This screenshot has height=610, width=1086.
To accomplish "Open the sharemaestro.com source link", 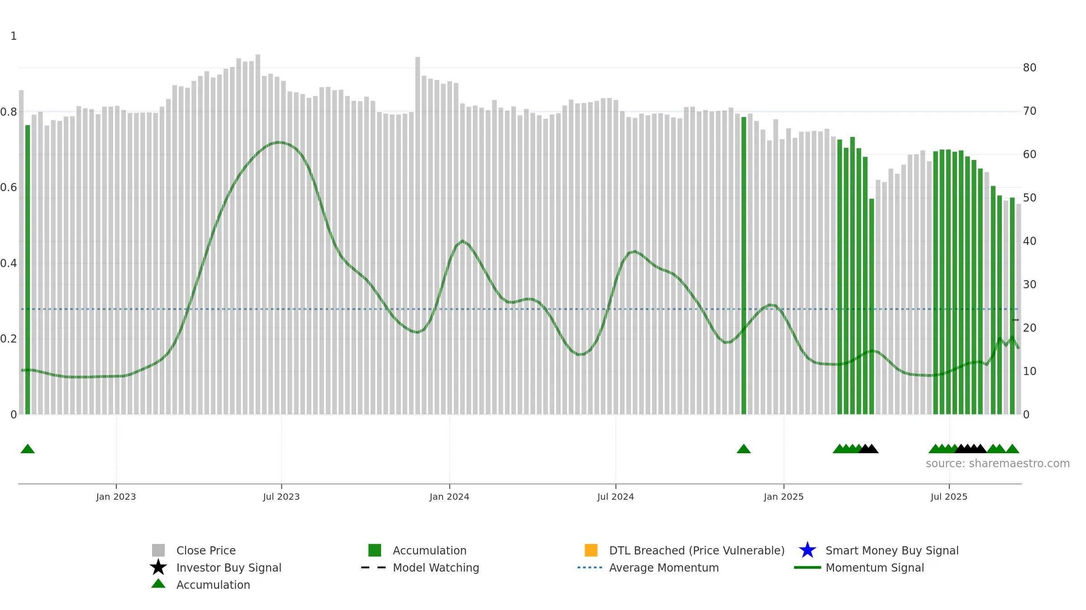I will 998,464.
